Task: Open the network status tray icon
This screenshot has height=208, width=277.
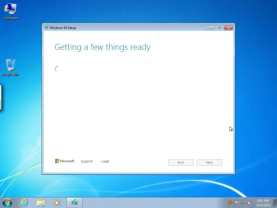Action: coord(243,203)
